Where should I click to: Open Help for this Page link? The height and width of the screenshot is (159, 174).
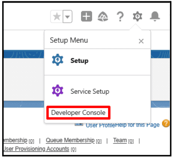point(137,125)
